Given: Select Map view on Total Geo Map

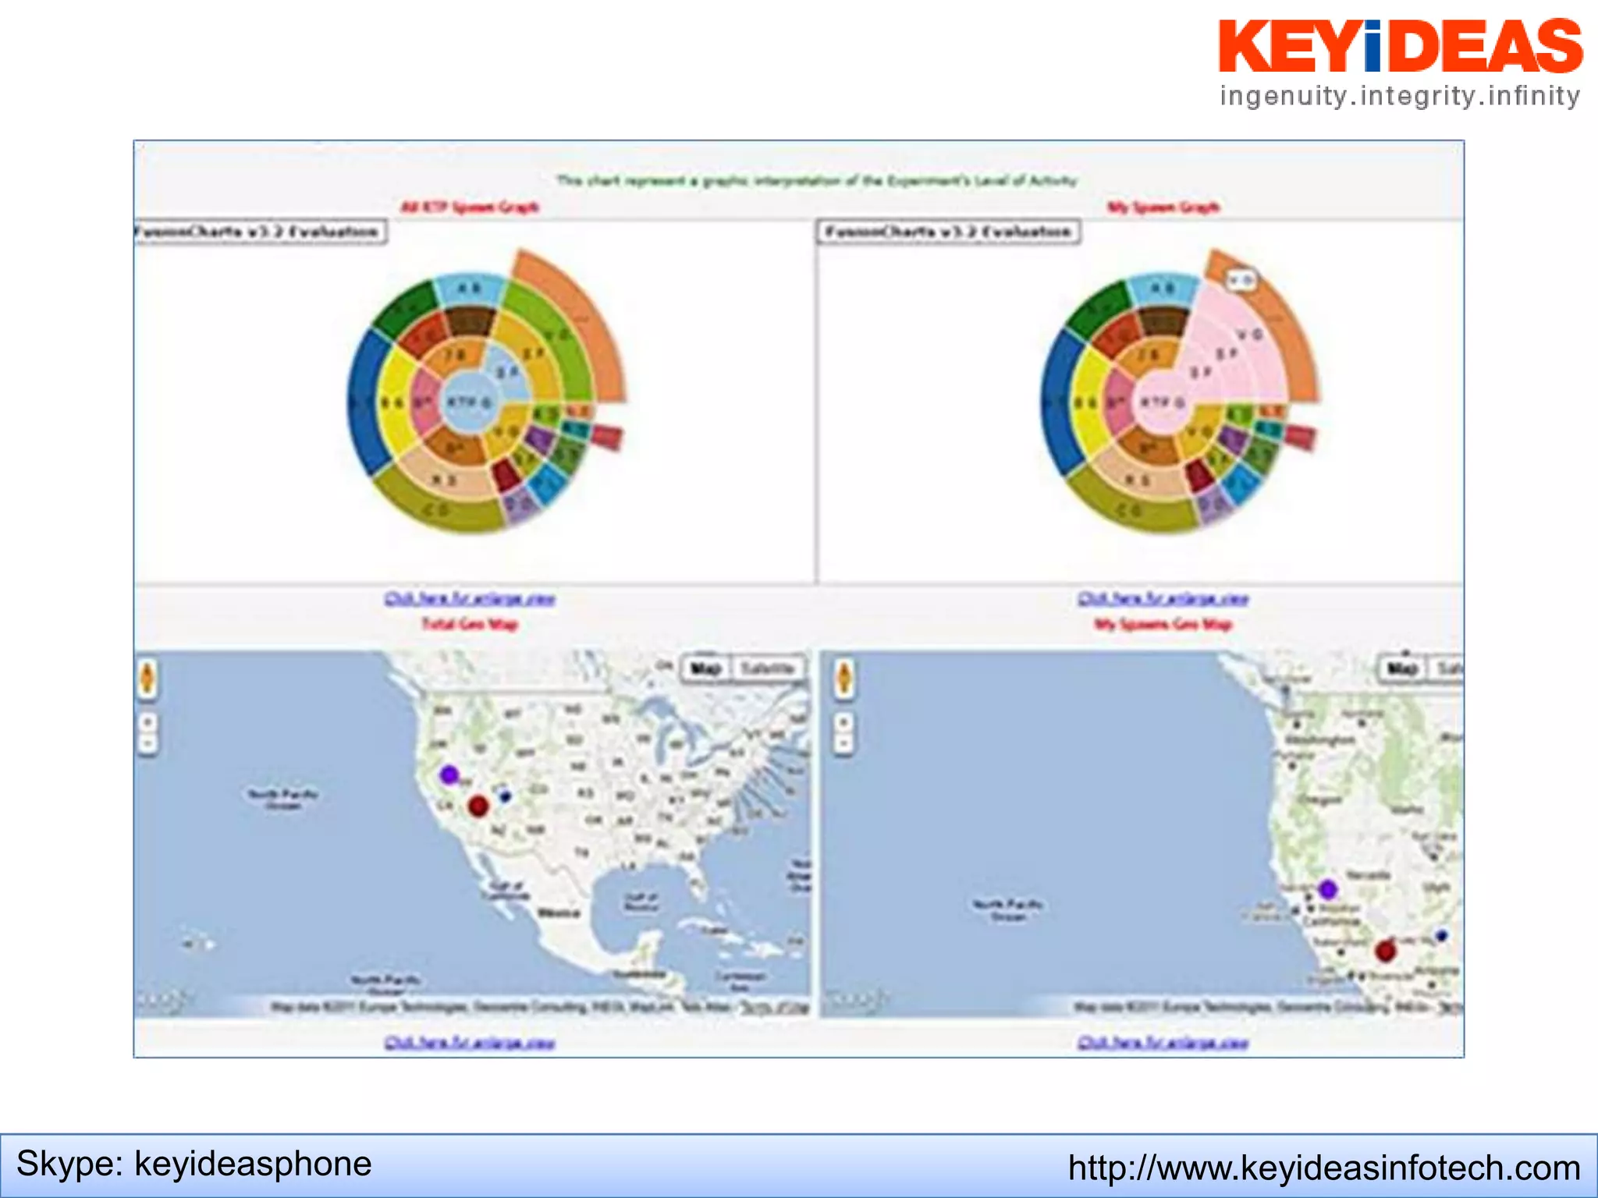Looking at the screenshot, I should (706, 669).
